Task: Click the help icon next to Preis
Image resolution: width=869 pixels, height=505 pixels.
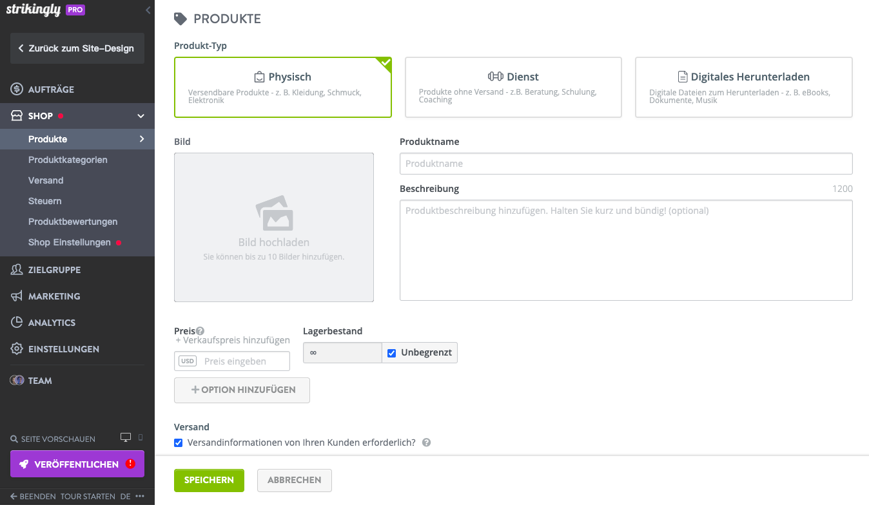Action: click(x=200, y=331)
